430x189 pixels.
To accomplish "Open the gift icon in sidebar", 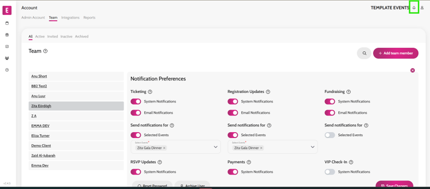I will 7,35.
